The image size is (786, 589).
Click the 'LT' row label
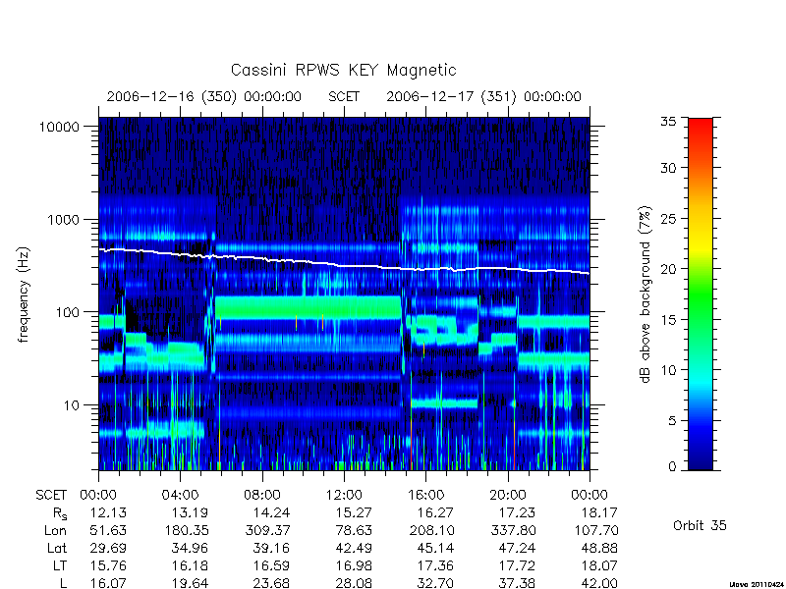point(60,565)
